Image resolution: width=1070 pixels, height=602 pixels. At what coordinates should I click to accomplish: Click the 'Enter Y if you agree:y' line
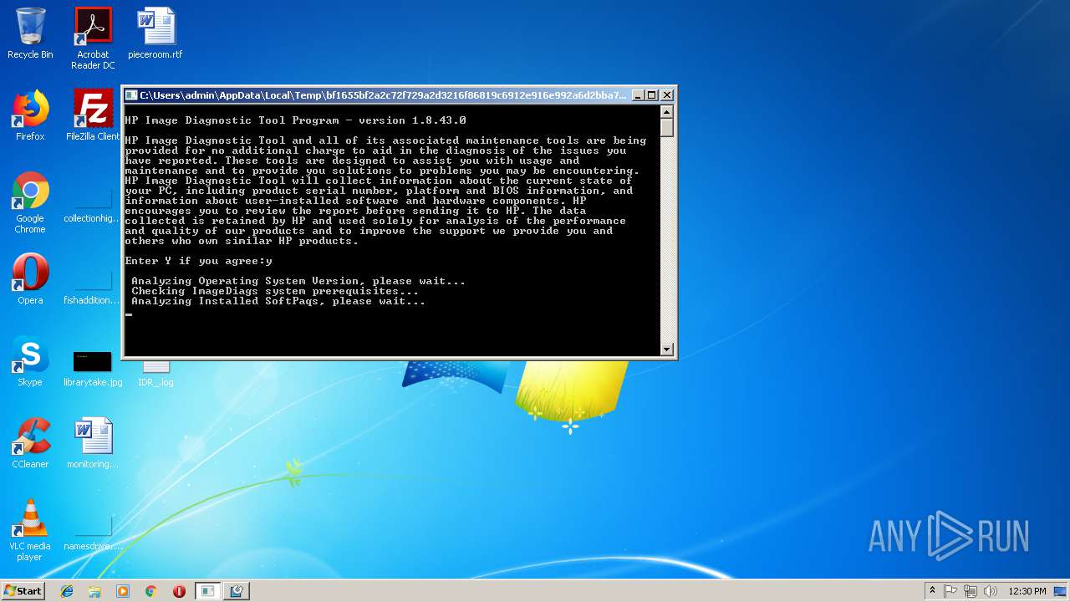199,261
